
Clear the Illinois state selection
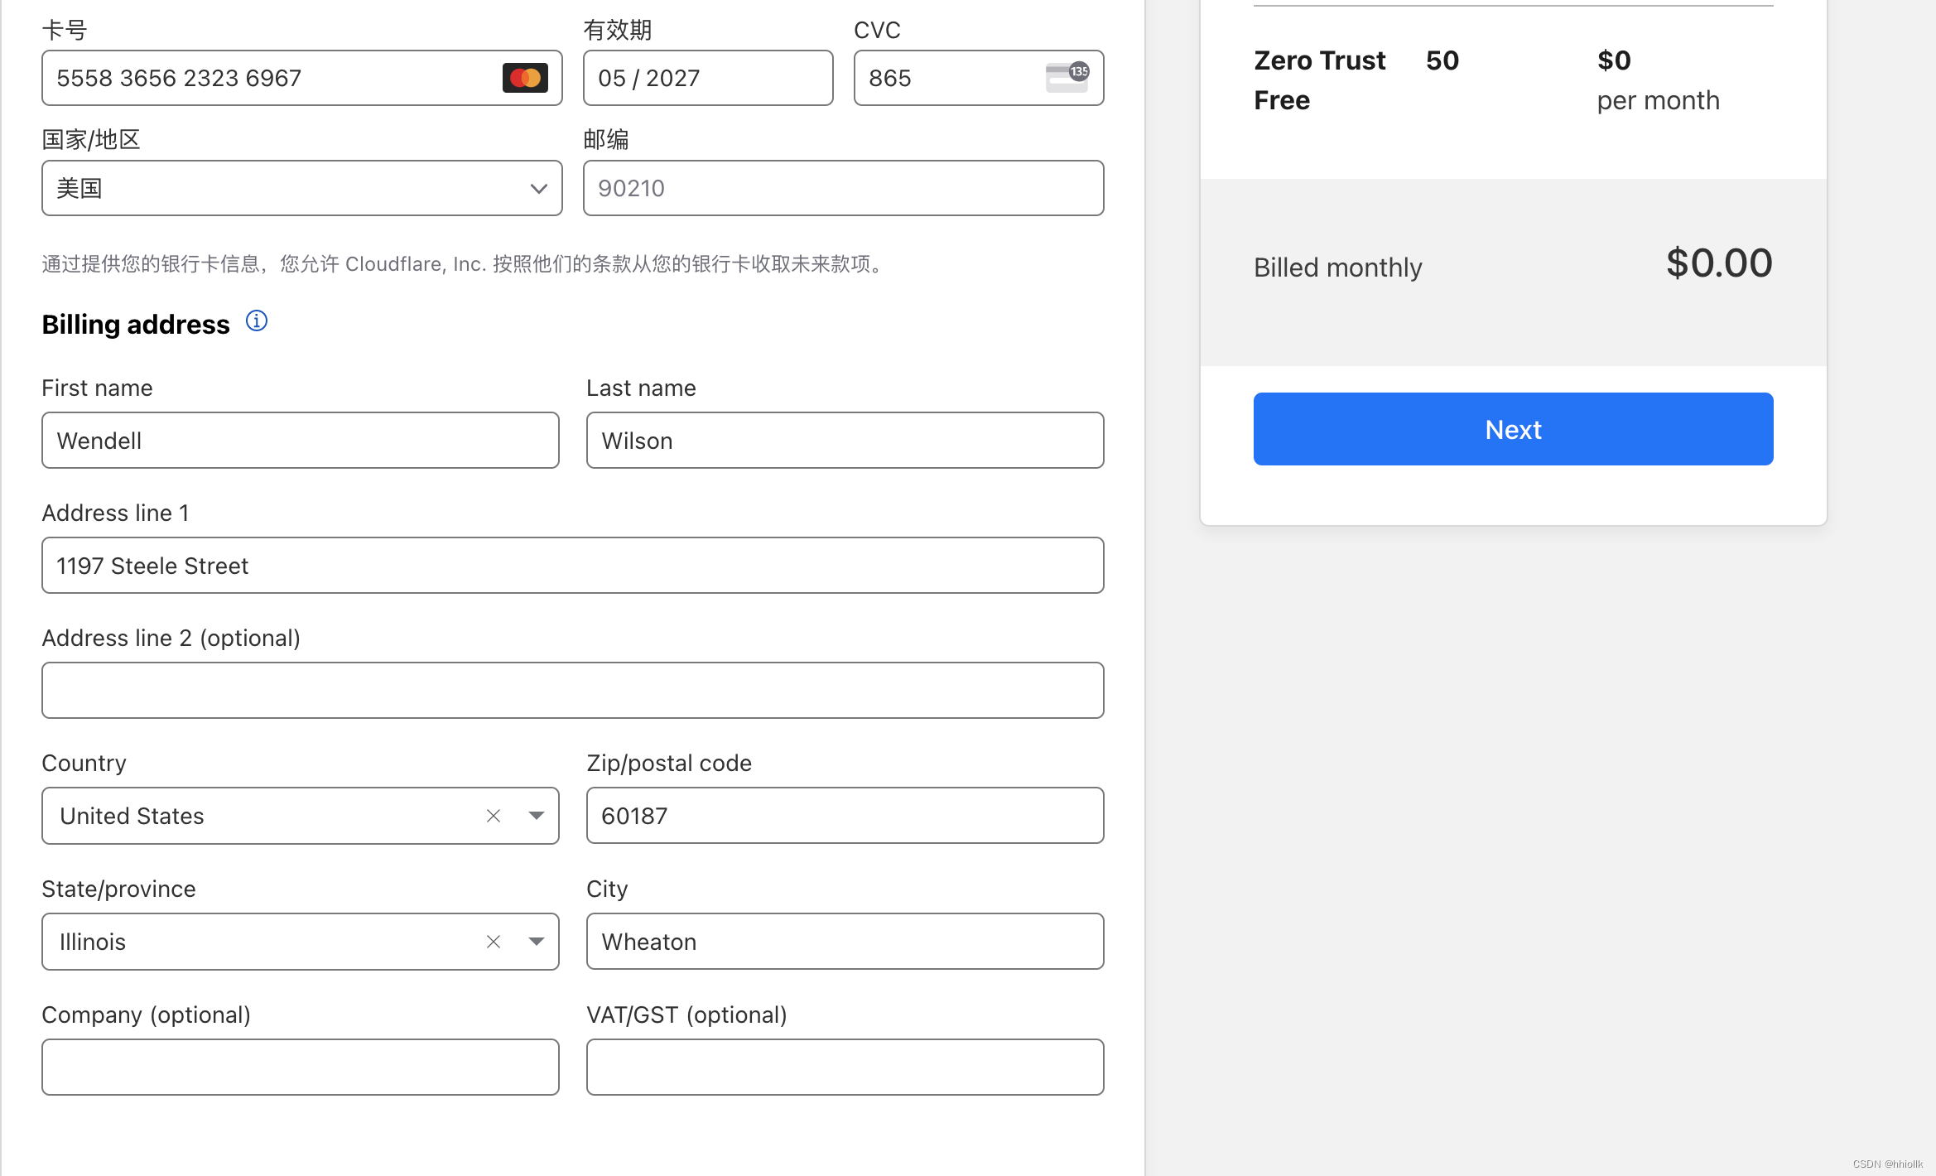494,942
